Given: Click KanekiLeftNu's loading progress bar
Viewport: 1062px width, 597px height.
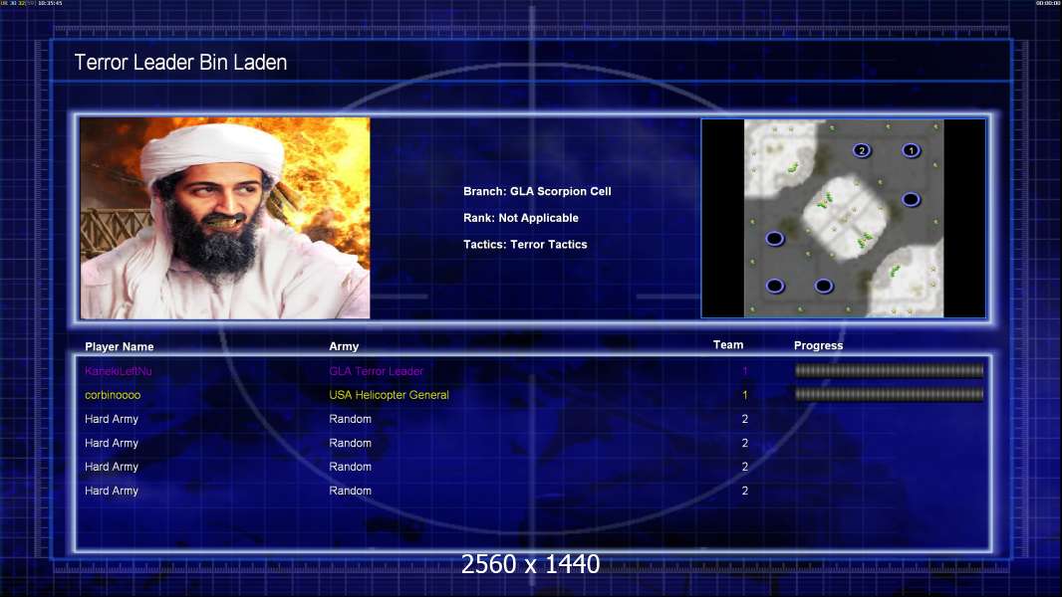Looking at the screenshot, I should point(889,370).
